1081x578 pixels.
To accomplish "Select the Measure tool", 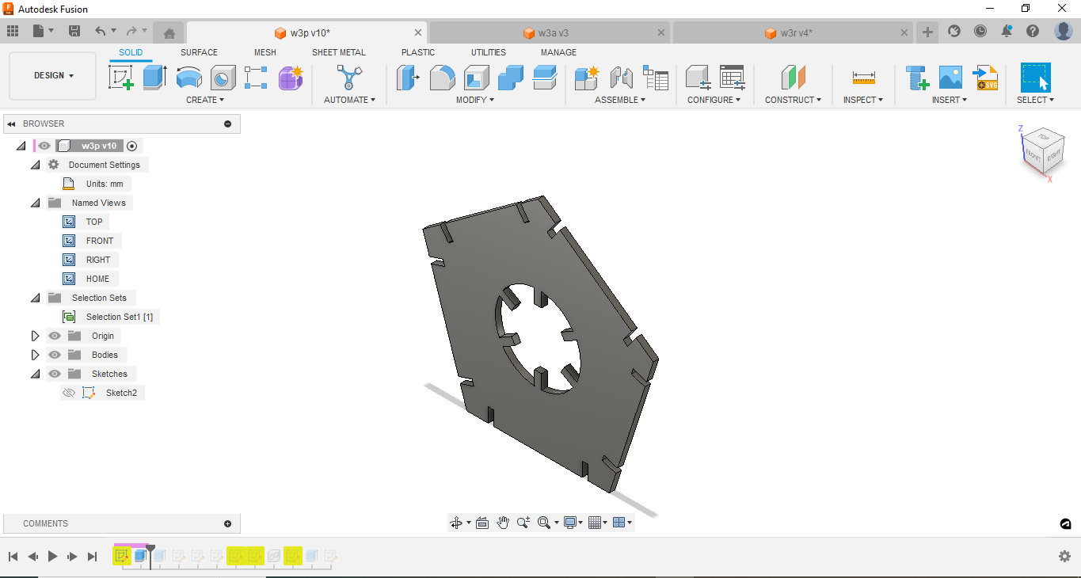I will click(x=863, y=78).
